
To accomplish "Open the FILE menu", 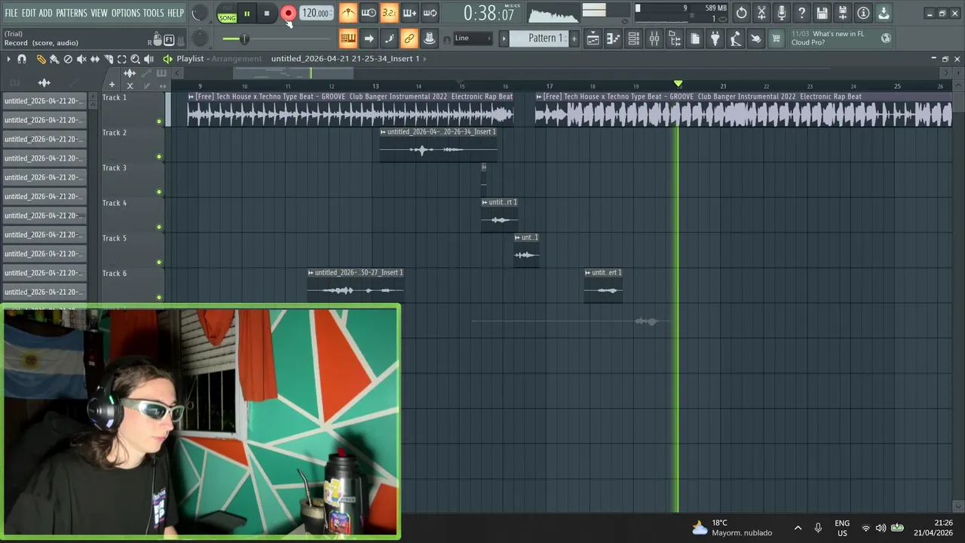I will point(11,13).
